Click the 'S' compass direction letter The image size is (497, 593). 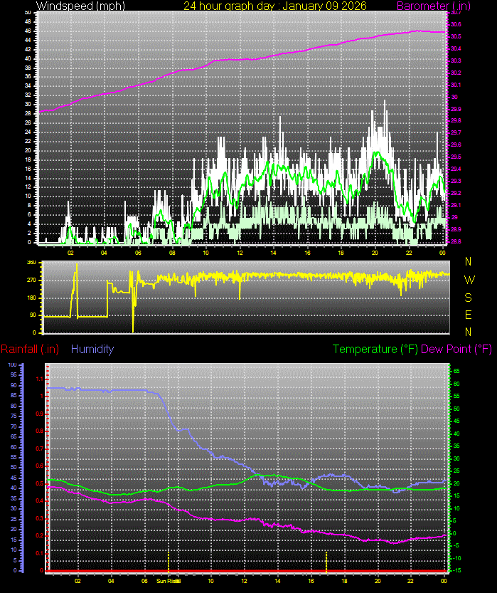(x=468, y=298)
